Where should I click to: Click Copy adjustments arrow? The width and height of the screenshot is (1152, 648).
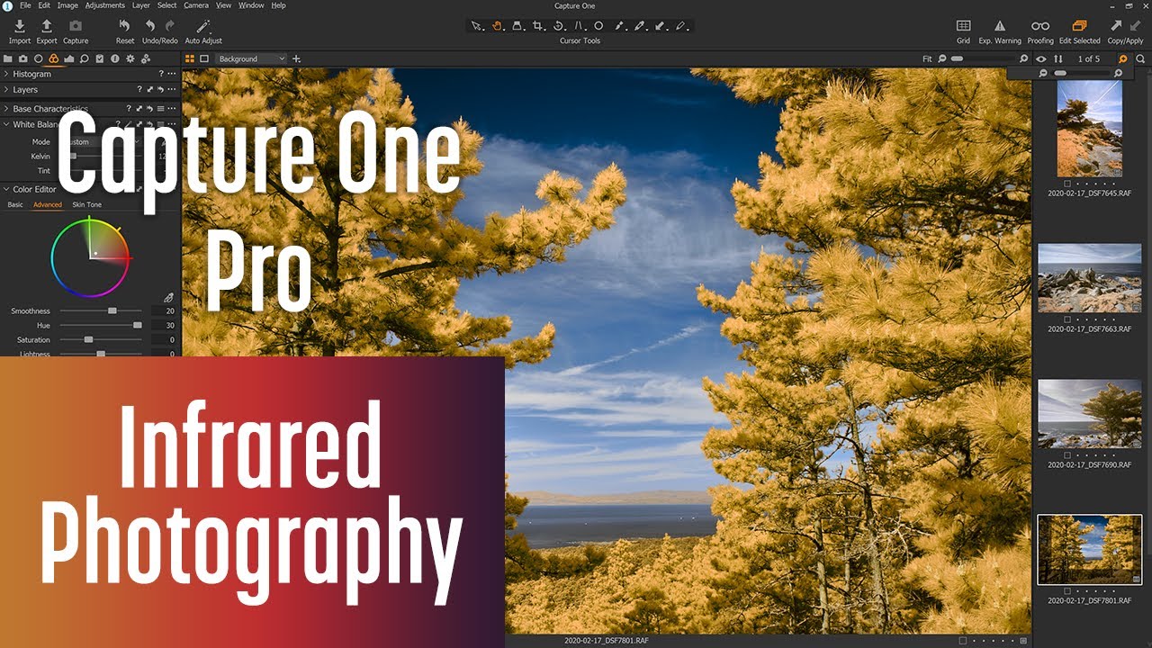[1116, 26]
